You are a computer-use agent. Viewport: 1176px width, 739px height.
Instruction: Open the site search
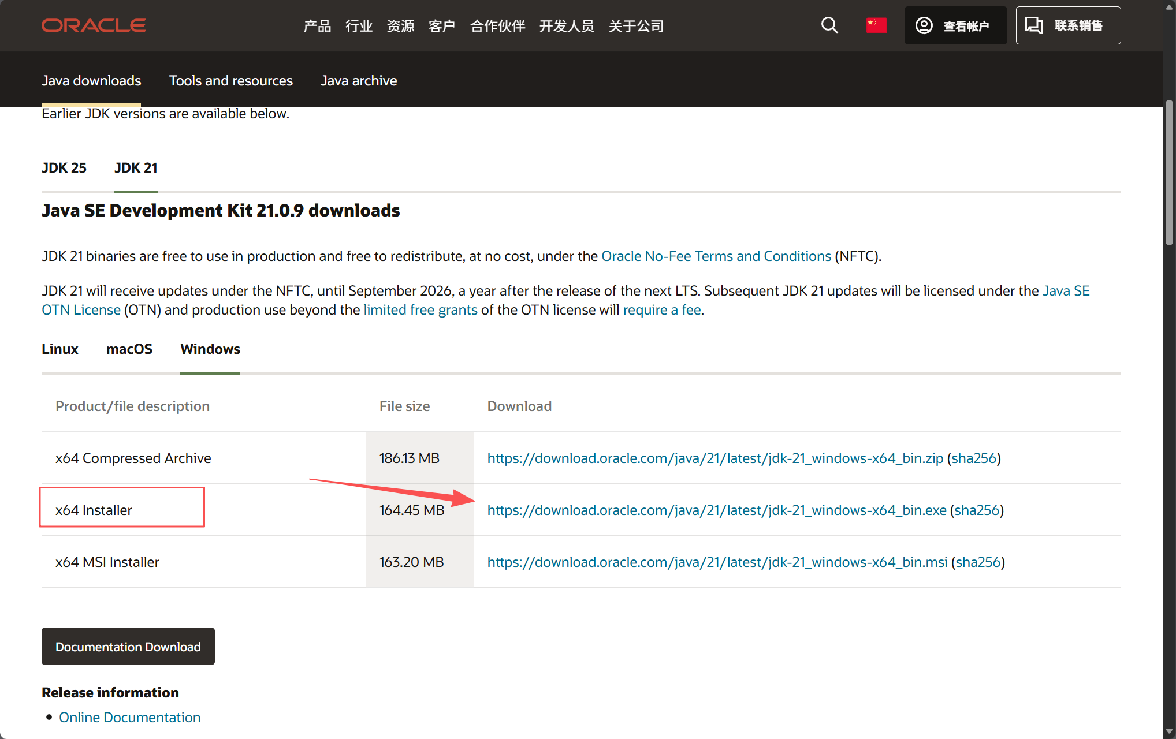829,25
